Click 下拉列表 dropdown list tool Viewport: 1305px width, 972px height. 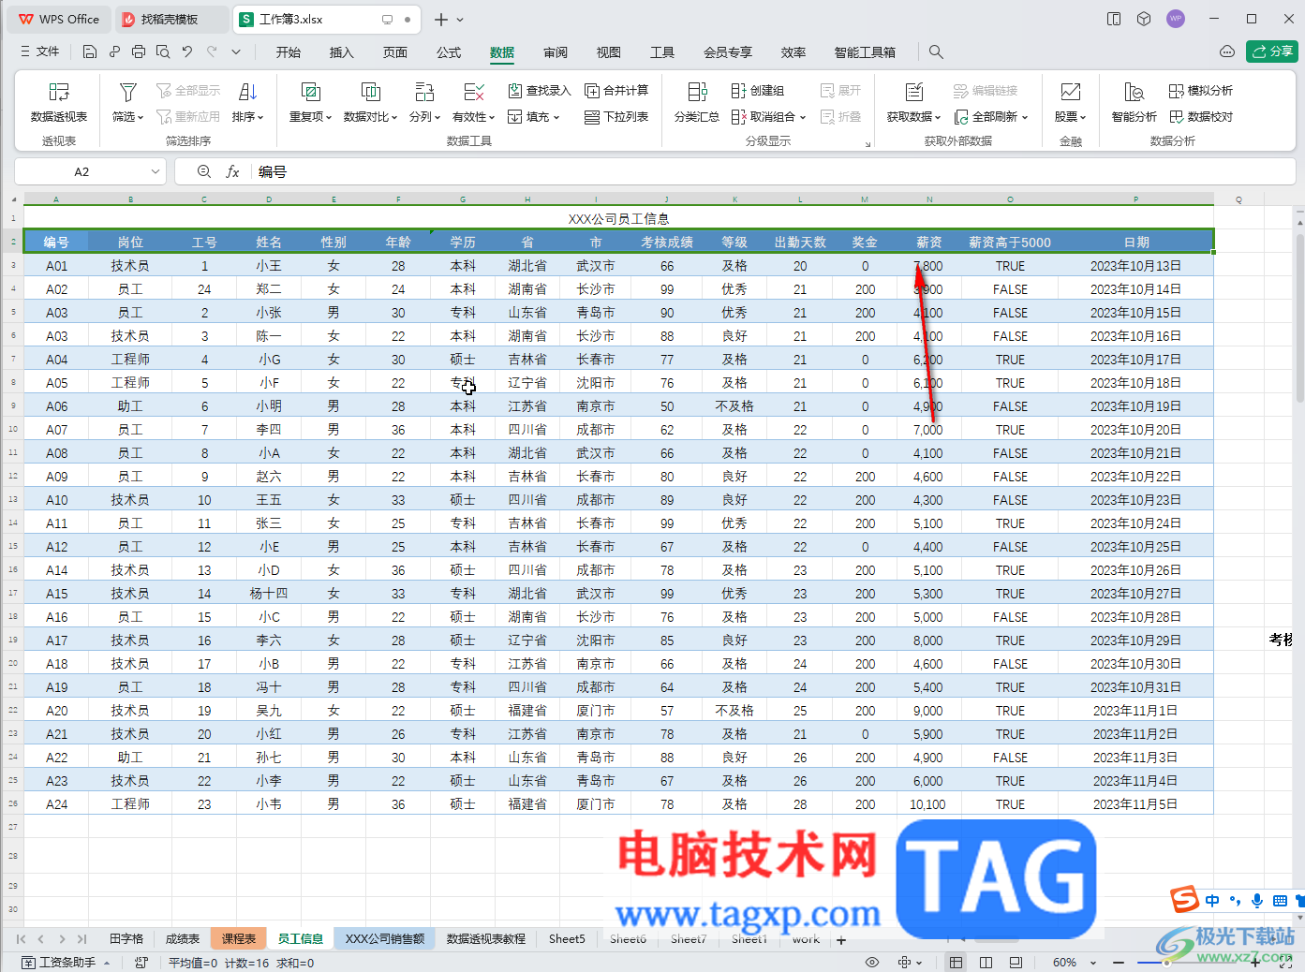pyautogui.click(x=616, y=117)
